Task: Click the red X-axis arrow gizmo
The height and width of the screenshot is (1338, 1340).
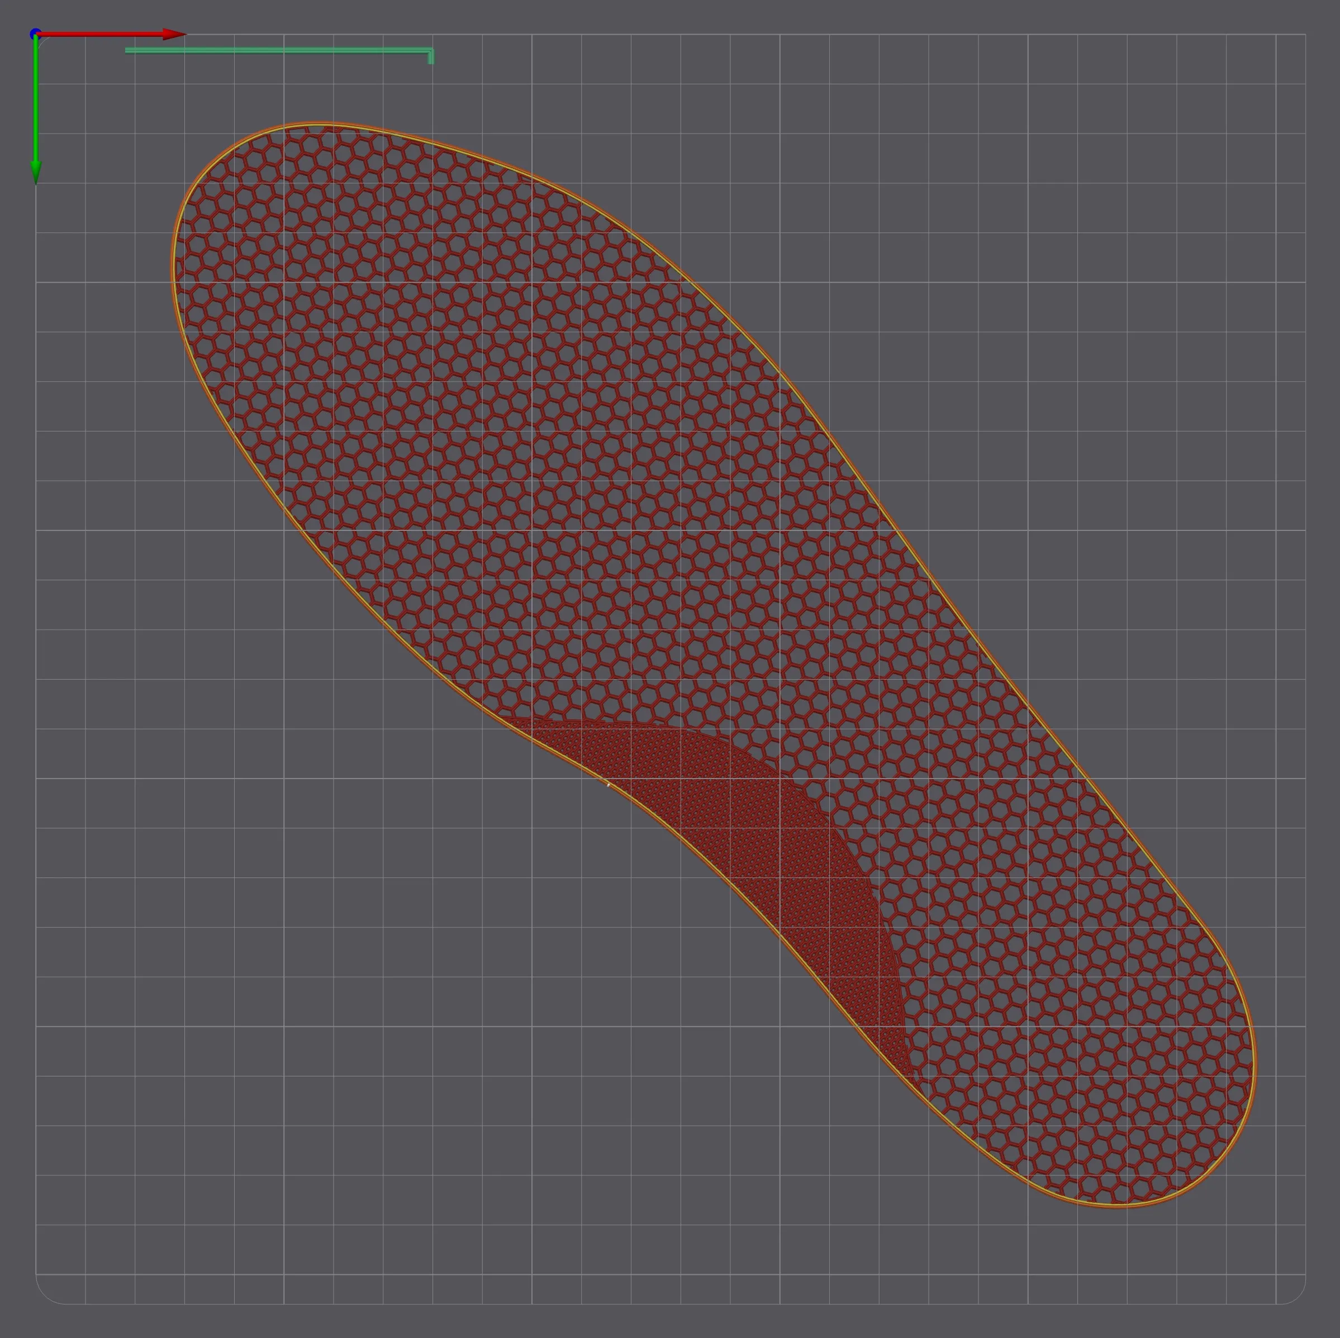Action: 104,32
